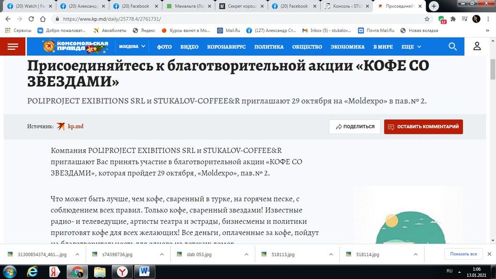Image resolution: width=496 pixels, height=279 pixels.
Task: Open options for s74398736.jpg download
Action: pos(162,254)
